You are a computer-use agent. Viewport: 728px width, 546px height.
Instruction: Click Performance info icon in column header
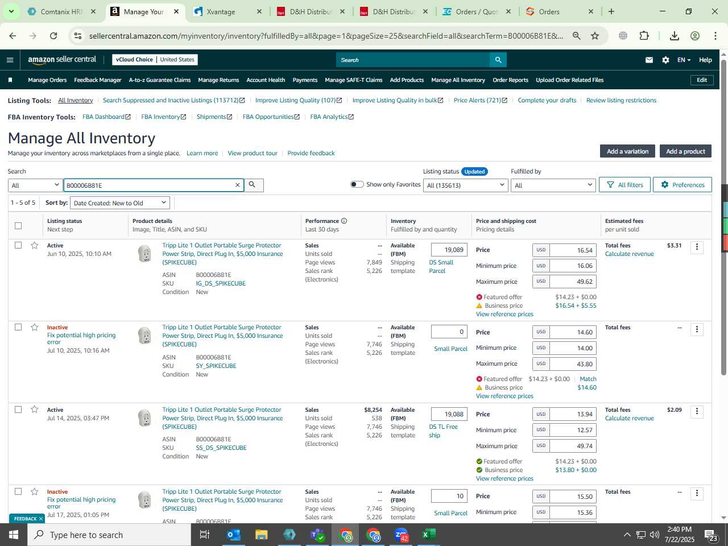coord(344,221)
